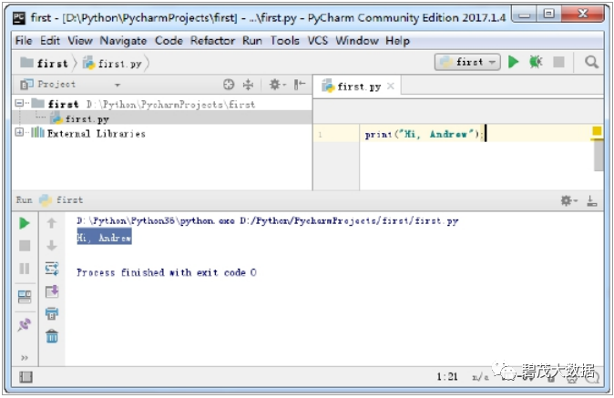Screen dimensions: 614x398
Task: Click the scroll to end icon in console
Action: click(52, 291)
